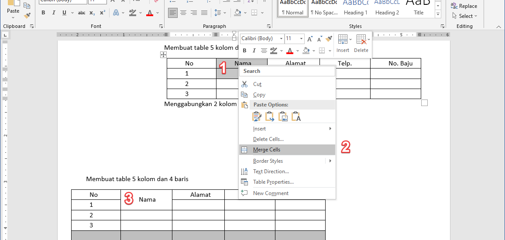The image size is (505, 240).
Task: Click Grow Font in the mini toolbar
Action: click(310, 39)
